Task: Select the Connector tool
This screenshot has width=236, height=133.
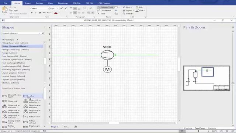Action: (104, 10)
